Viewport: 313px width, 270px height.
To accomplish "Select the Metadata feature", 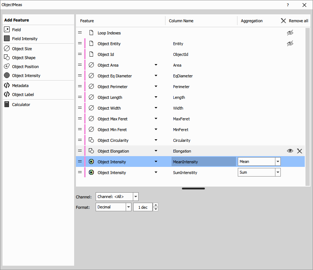I will pyautogui.click(x=20, y=85).
